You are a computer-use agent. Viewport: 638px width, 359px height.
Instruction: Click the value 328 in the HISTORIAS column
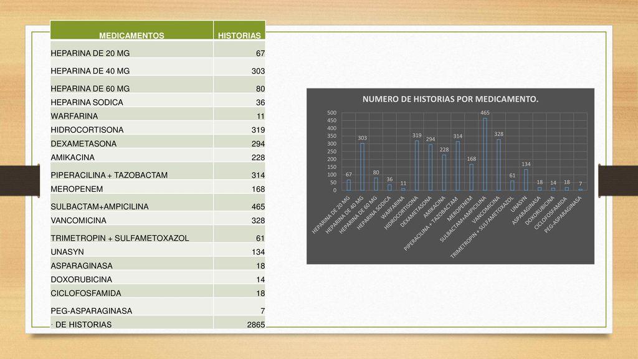coord(259,221)
